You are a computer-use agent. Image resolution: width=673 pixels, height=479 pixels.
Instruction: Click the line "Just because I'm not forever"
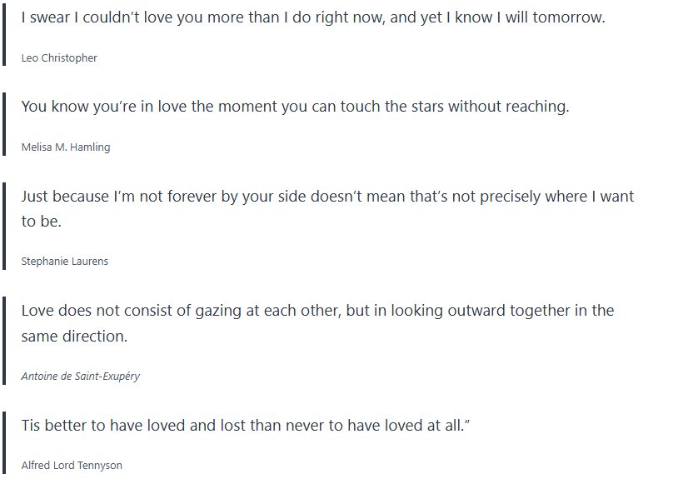coord(327,197)
